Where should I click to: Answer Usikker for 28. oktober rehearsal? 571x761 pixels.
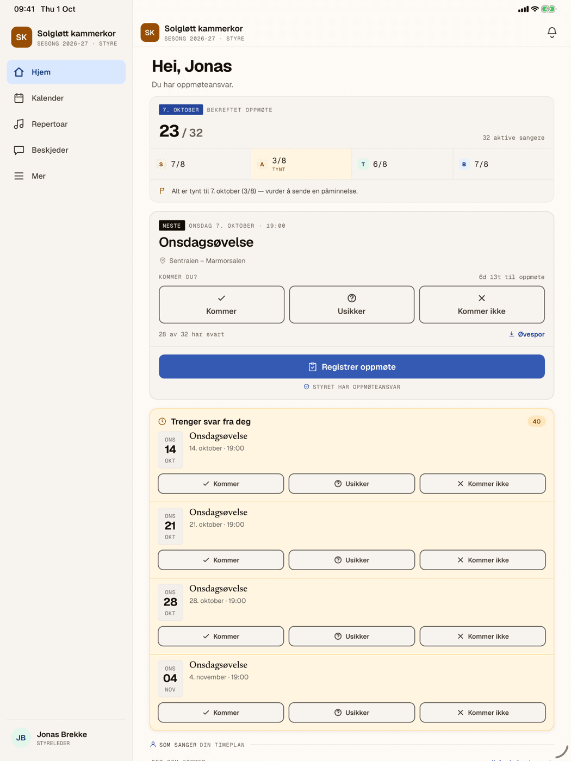352,636
